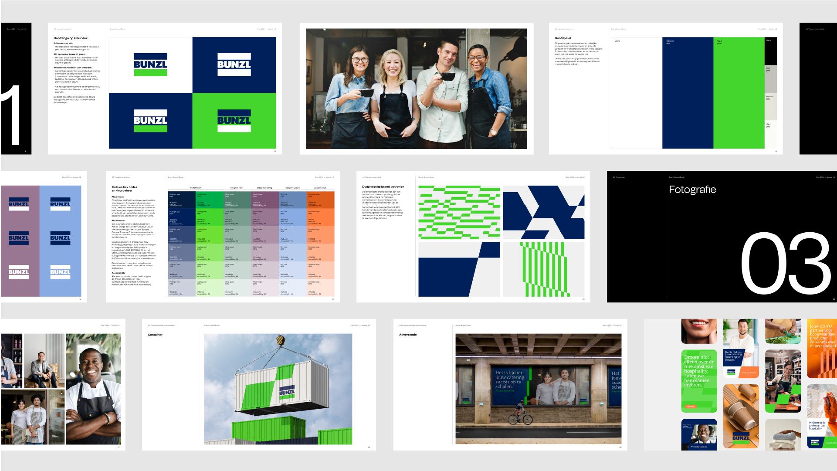This screenshot has height=471, width=837.
Task: Click the Bunzl logo on white background
Action: (x=150, y=65)
